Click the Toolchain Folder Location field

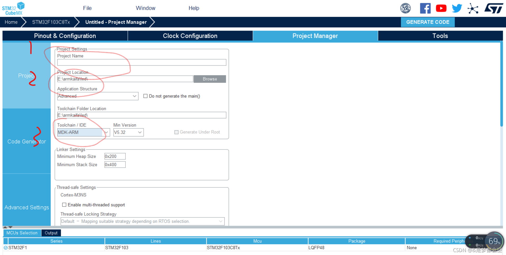pyautogui.click(x=142, y=115)
